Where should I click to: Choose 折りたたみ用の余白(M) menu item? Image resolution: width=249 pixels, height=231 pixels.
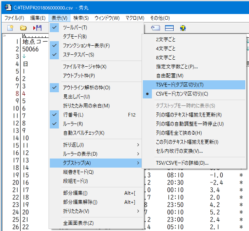pos(95,106)
